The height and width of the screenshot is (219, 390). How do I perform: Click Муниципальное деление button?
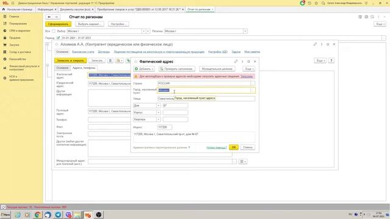click(217, 69)
